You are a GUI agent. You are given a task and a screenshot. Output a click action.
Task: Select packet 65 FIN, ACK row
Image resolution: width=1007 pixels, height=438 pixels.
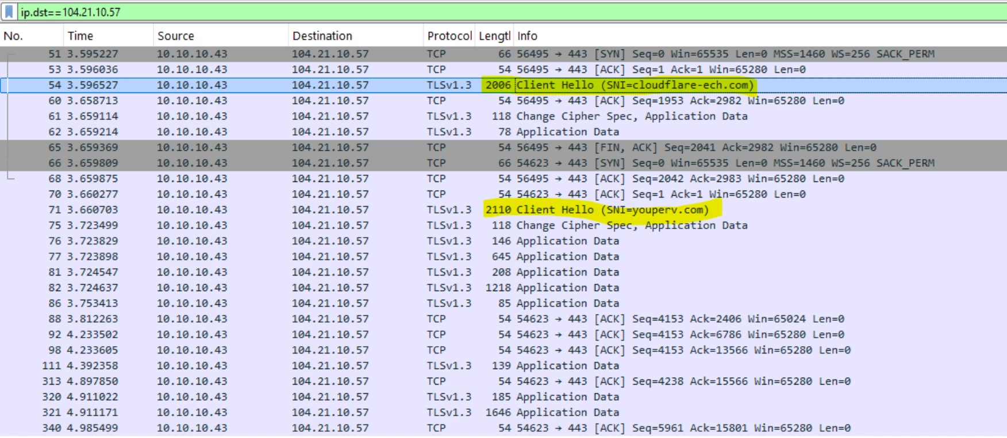pos(503,148)
